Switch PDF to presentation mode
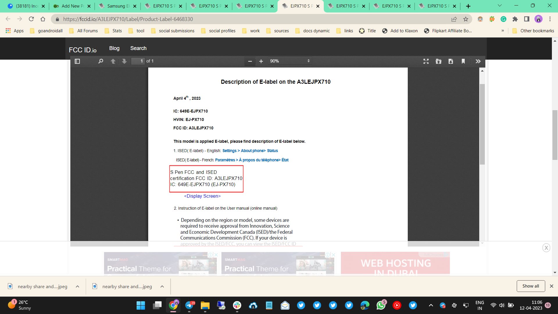The image size is (558, 314). pos(426,61)
